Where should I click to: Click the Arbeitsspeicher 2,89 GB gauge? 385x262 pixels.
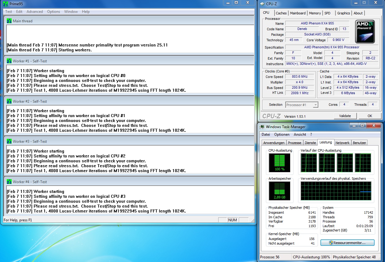coord(279,191)
